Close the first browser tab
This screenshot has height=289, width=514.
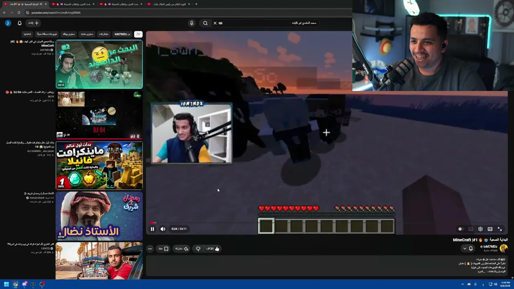[x=46, y=4]
